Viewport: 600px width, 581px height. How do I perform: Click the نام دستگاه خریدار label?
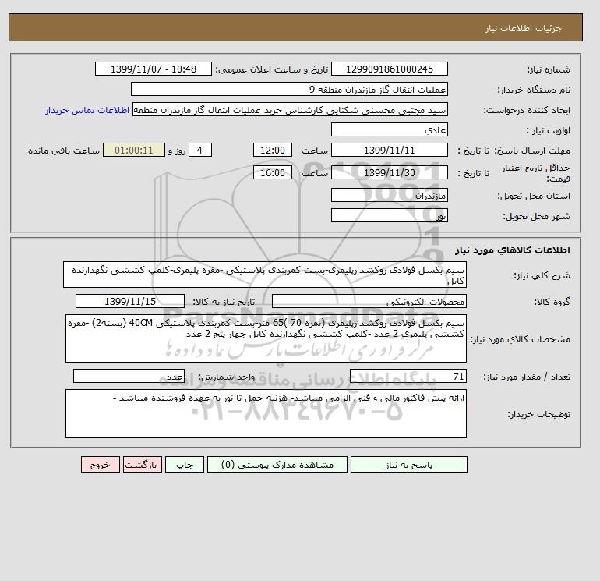pyautogui.click(x=534, y=90)
